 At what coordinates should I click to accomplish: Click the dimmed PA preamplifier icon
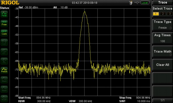(x=4, y=61)
